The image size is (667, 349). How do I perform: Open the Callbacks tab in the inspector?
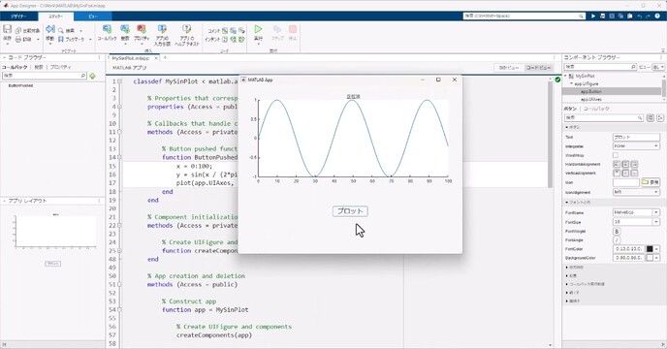pos(596,109)
